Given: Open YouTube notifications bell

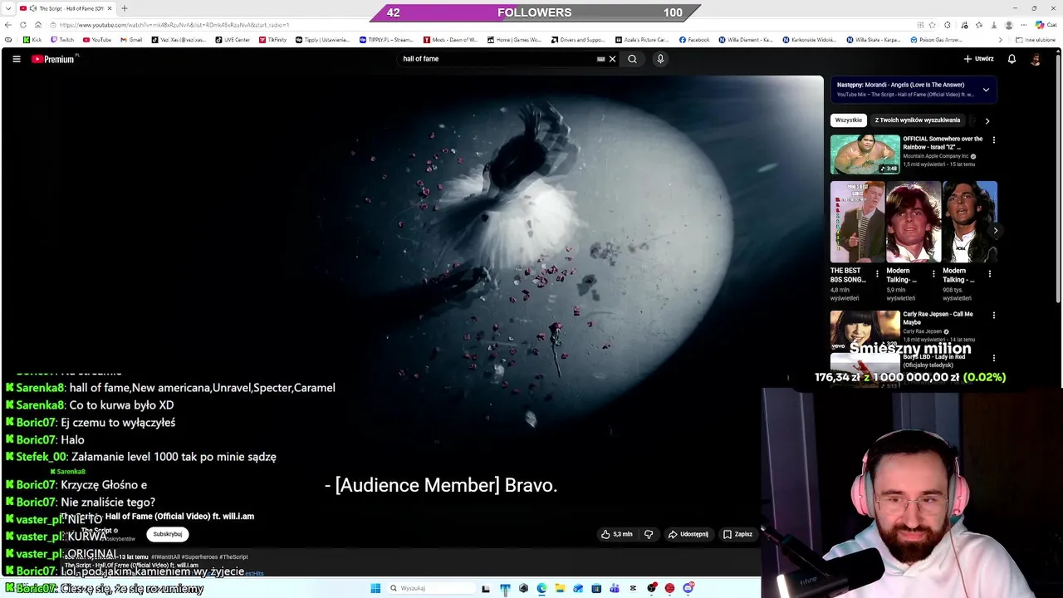Looking at the screenshot, I should point(1012,59).
